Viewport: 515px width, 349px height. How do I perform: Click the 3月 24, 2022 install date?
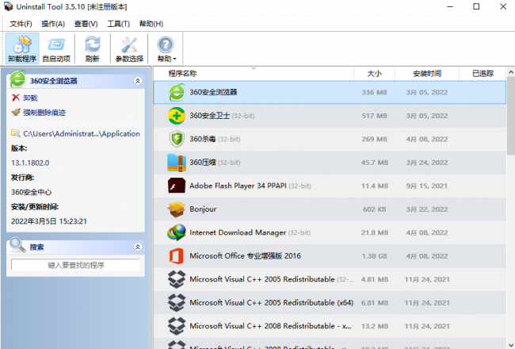click(x=426, y=163)
